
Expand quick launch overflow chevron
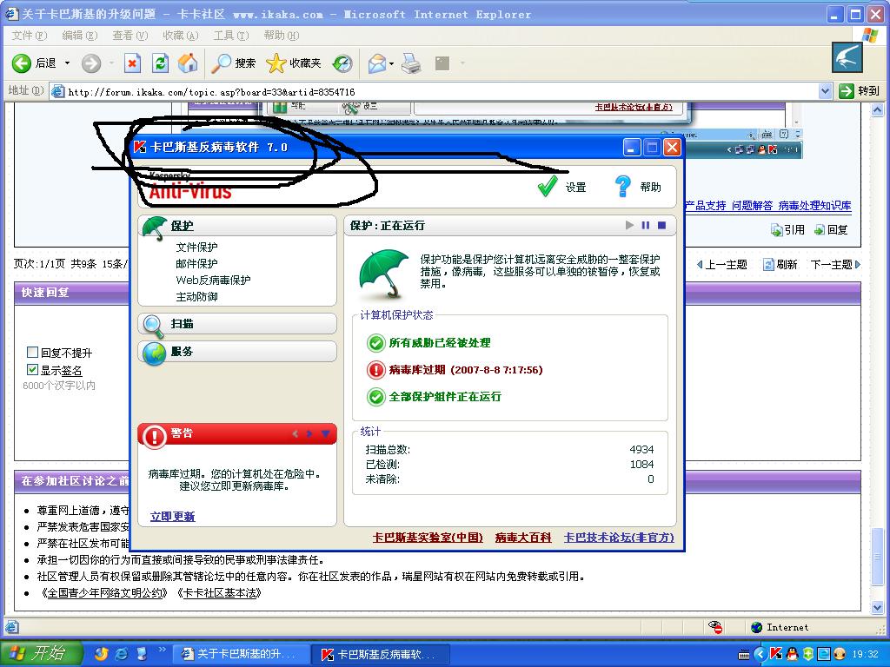(x=162, y=650)
